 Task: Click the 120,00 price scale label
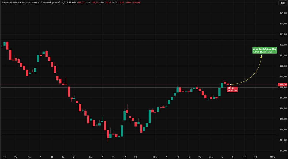pyautogui.click(x=283, y=66)
